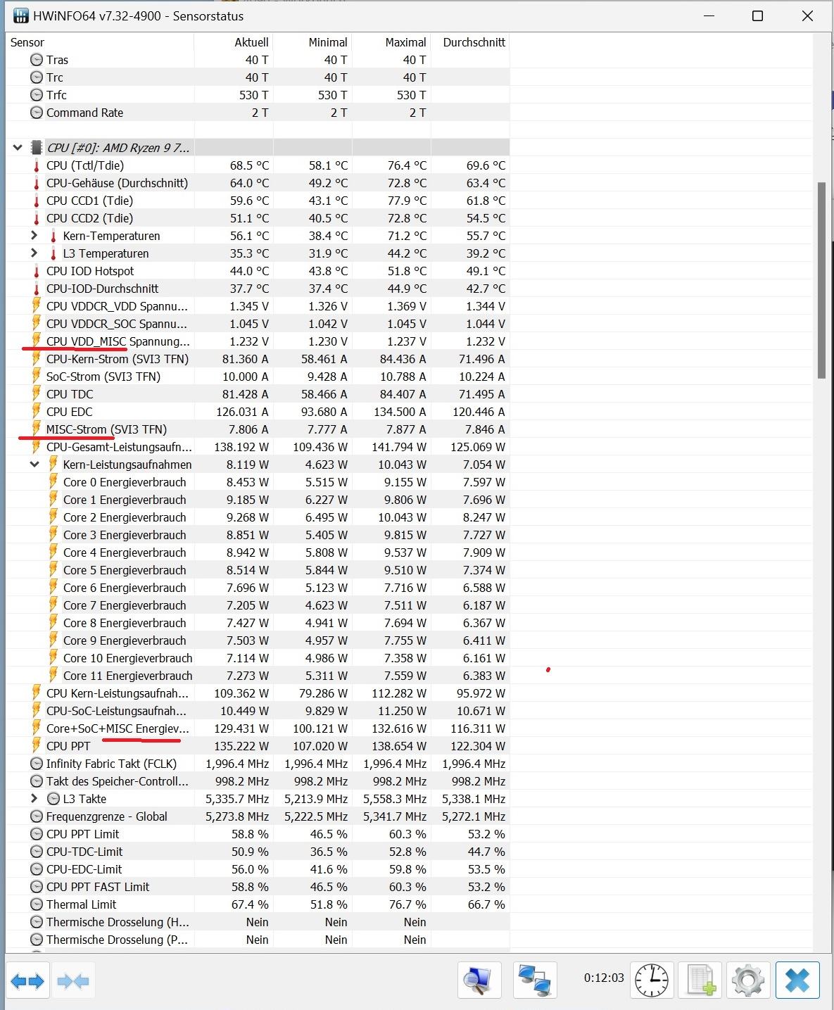Collapse the CPU [#0] AMD Ryzen 9 section
This screenshot has height=1010, width=834.
pyautogui.click(x=18, y=148)
